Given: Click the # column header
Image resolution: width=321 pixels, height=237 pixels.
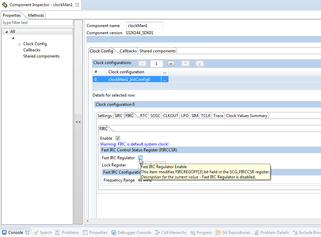Looking at the screenshot, I should coord(99,72).
